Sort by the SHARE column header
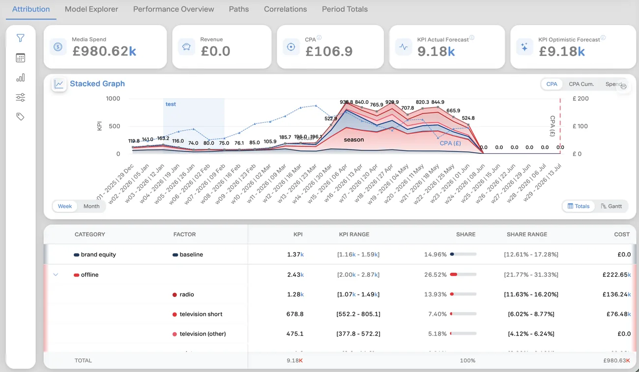The image size is (639, 372). [x=465, y=234]
